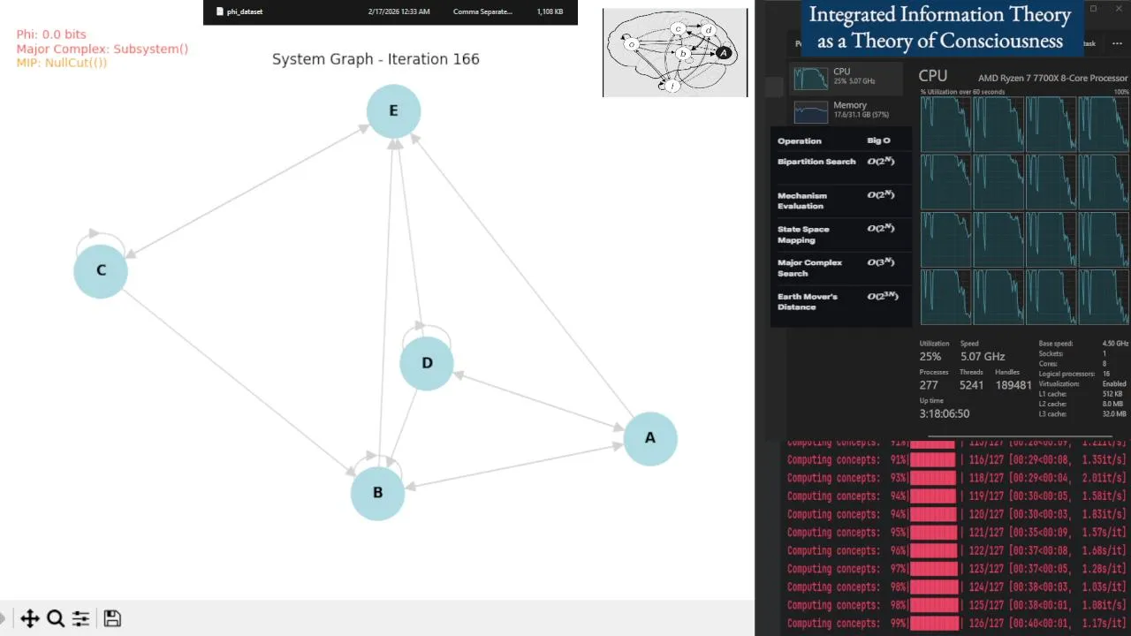Click node A in system graph

pos(650,438)
